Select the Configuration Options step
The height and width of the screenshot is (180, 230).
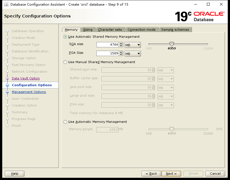coord(32,85)
